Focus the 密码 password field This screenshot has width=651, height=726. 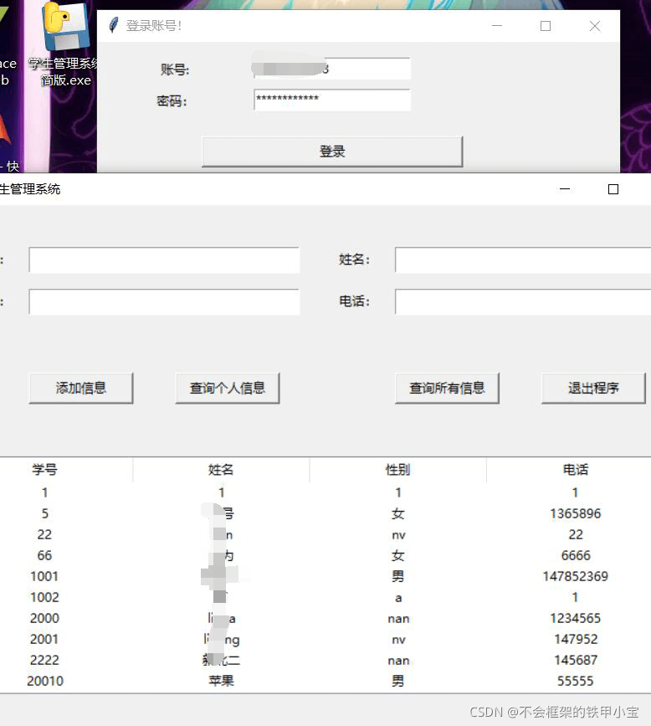[x=331, y=100]
